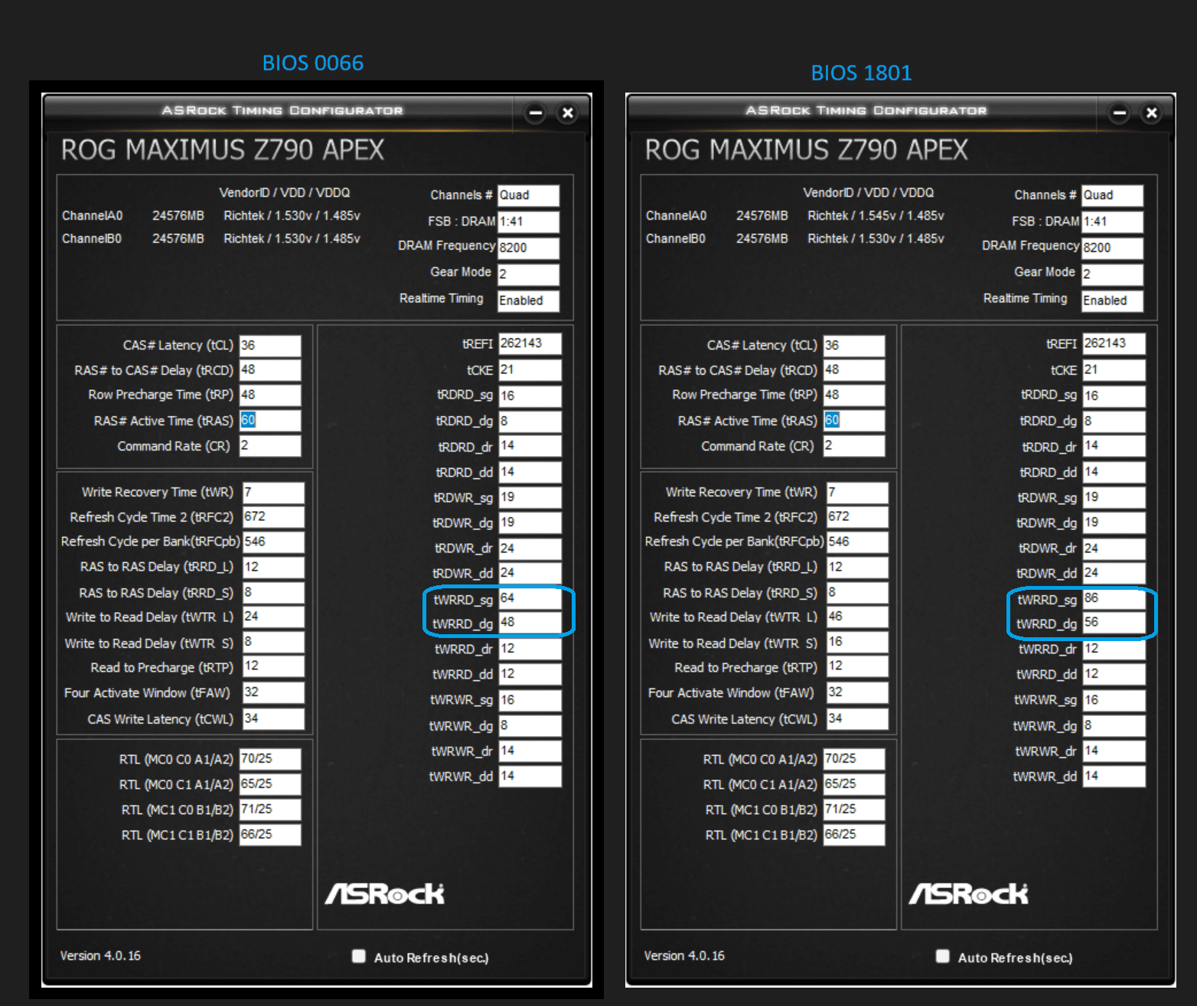1197x1006 pixels.
Task: Click the BIOS 1801 heading text
Action: pos(861,73)
